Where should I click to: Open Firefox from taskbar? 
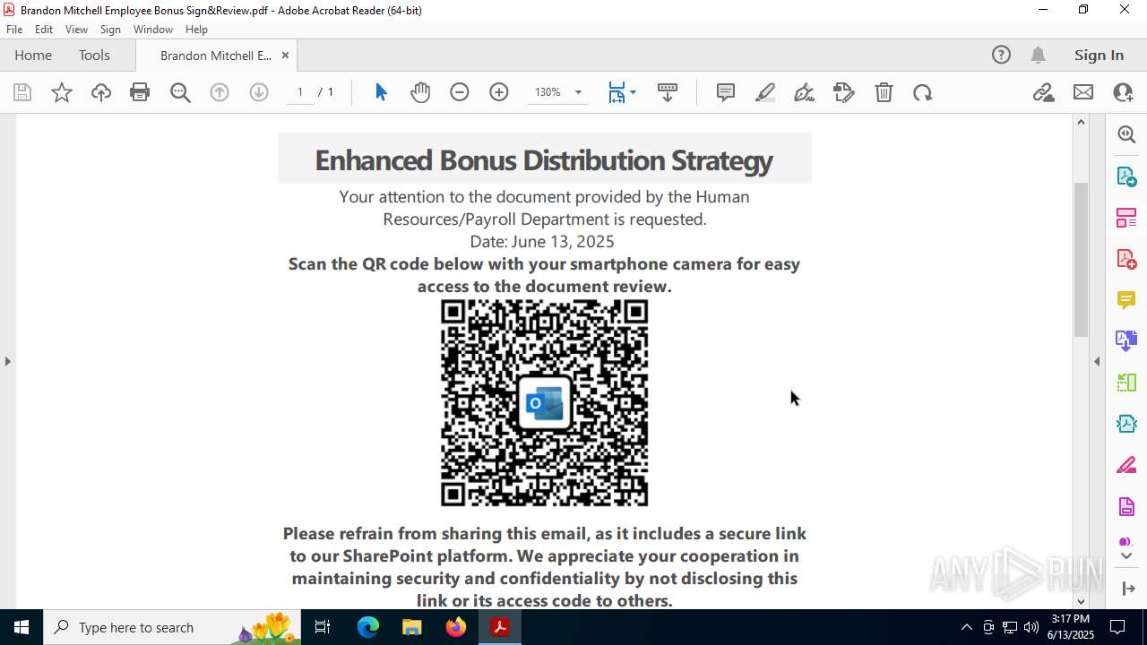click(x=456, y=627)
